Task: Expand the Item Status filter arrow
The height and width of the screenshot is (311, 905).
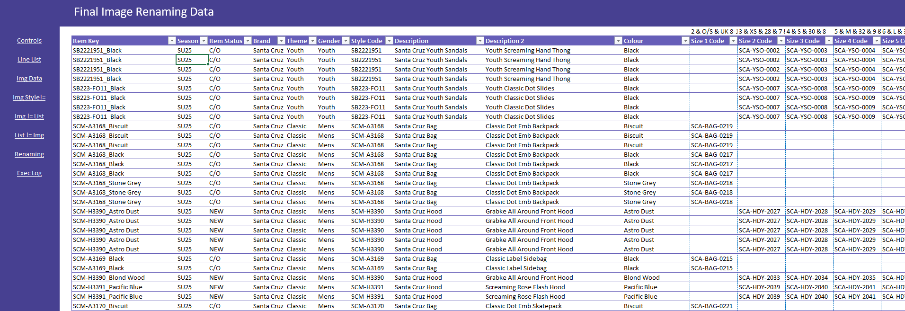Action: [248, 41]
